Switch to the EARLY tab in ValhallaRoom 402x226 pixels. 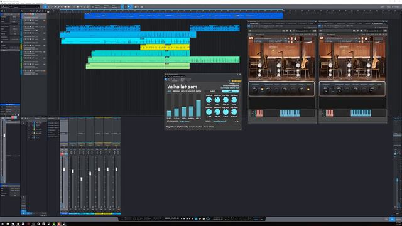212,91
